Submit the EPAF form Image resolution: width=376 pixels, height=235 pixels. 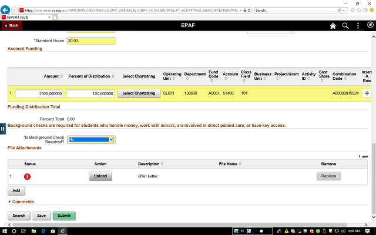(x=64, y=216)
